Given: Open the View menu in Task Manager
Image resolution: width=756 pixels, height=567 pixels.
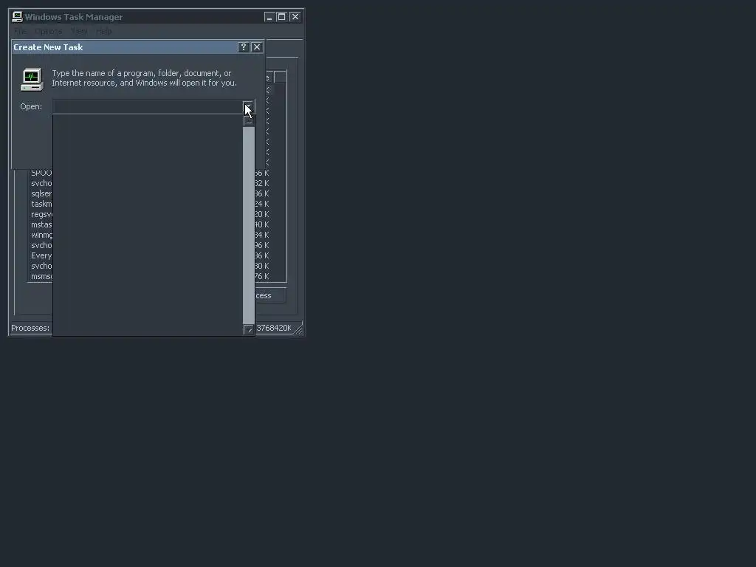Looking at the screenshot, I should point(80,31).
